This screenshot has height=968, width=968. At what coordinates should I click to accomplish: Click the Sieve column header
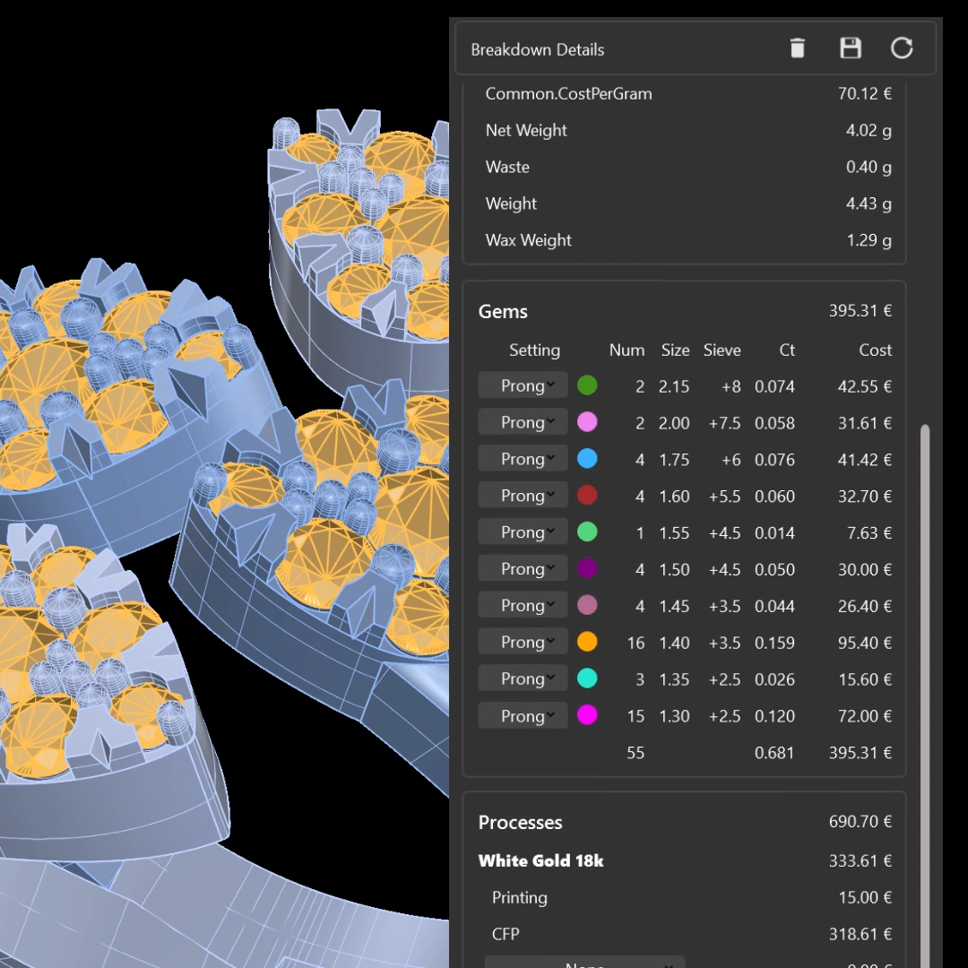(722, 350)
